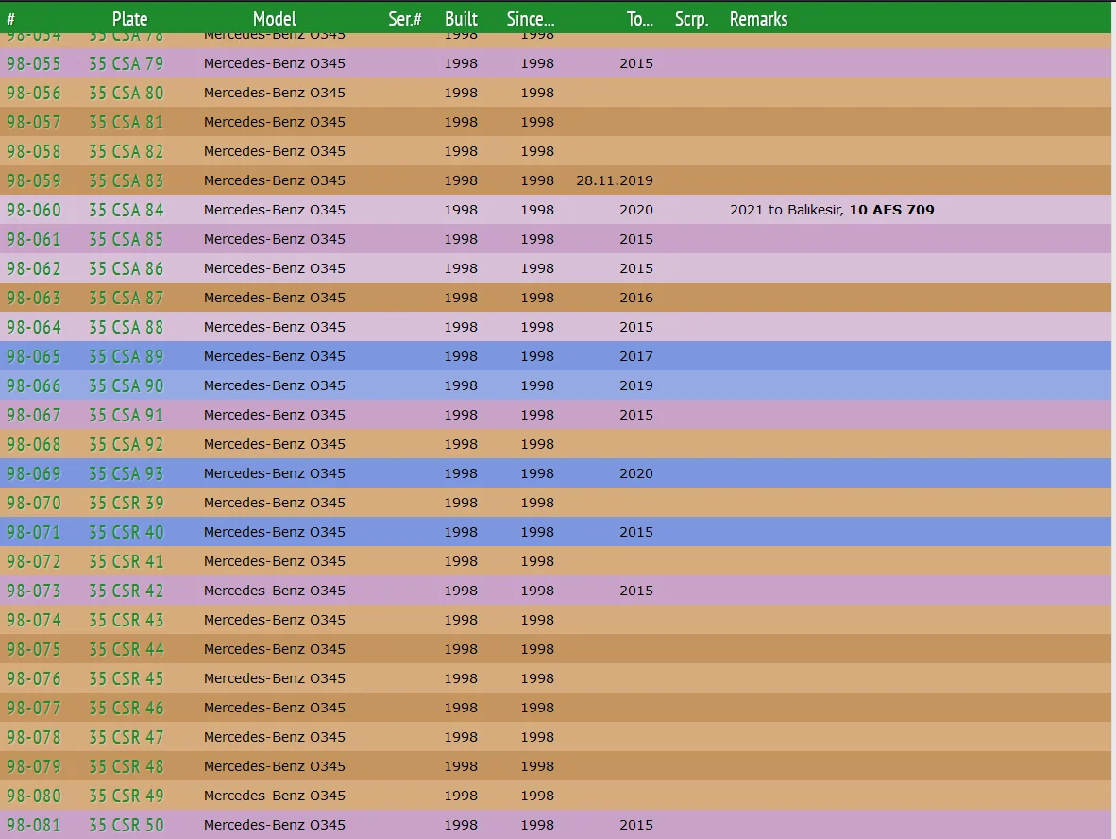The image size is (1116, 839).
Task: Open plate 35 CSA 93 link
Action: [x=126, y=473]
